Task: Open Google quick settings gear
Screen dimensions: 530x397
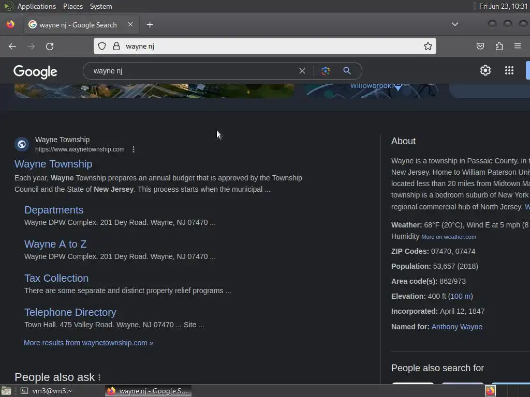Action: [x=485, y=70]
